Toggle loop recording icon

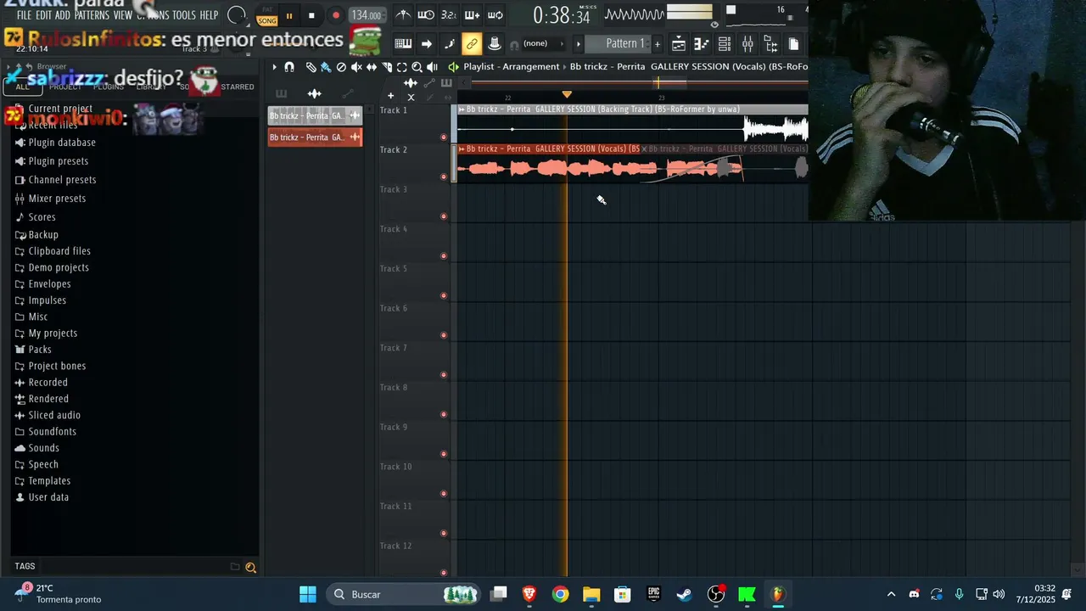tap(495, 15)
